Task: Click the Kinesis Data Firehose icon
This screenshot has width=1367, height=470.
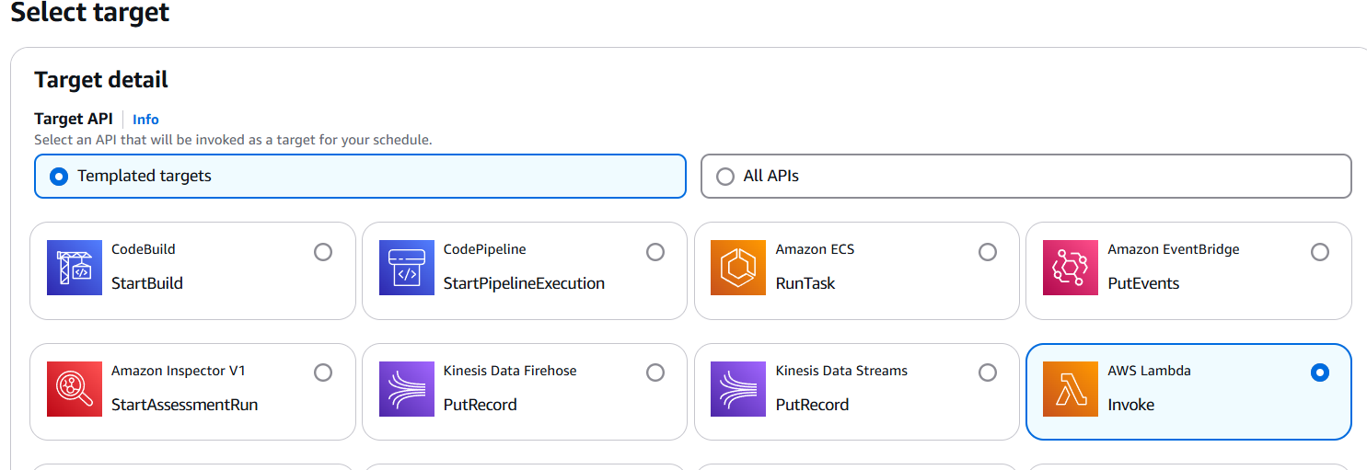Action: pos(407,389)
